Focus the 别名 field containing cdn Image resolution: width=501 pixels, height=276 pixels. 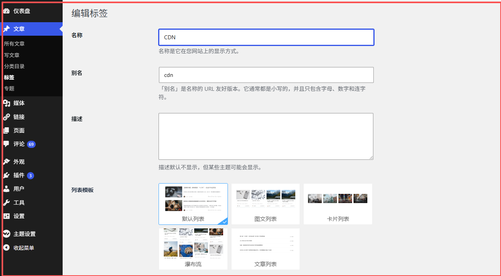[x=266, y=75]
